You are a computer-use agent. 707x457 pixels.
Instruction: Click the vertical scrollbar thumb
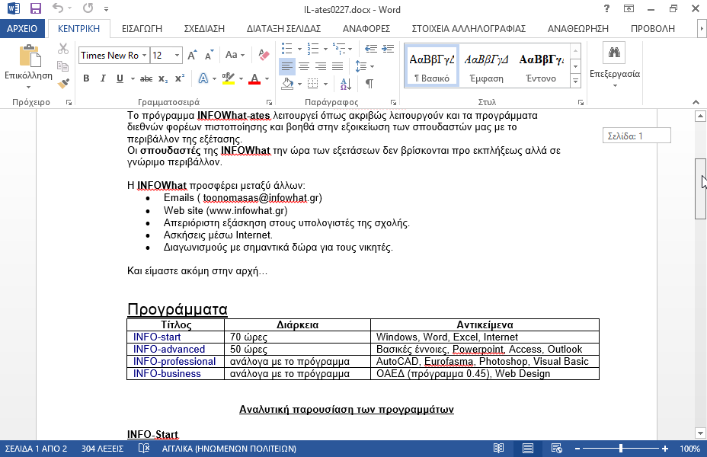(700, 188)
